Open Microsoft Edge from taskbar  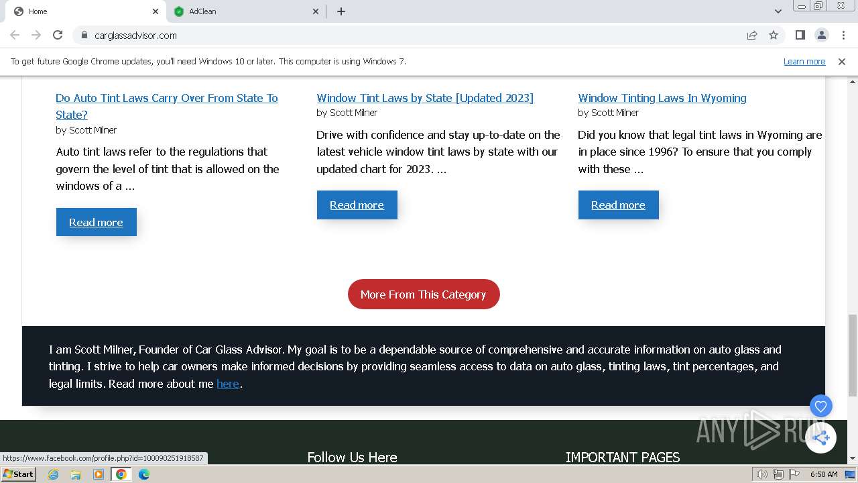[x=144, y=474]
